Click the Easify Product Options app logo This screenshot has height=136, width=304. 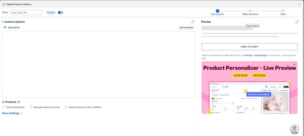(x=4, y=4)
